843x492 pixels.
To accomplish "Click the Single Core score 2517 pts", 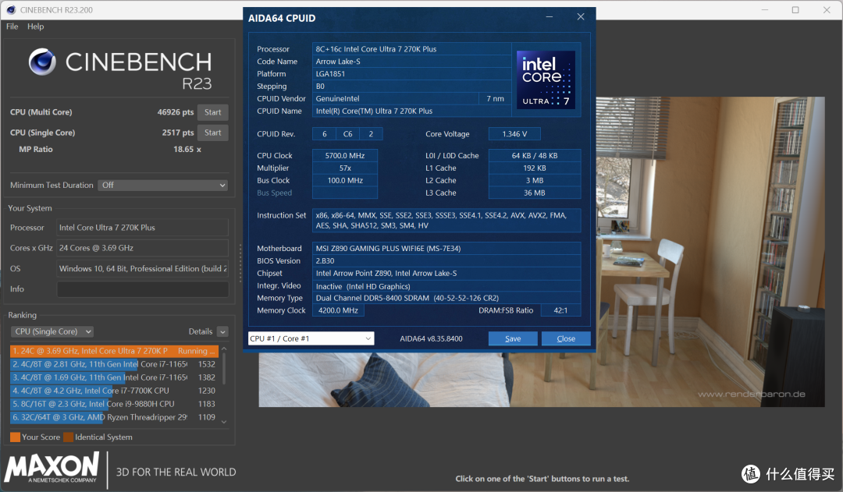I will point(178,133).
